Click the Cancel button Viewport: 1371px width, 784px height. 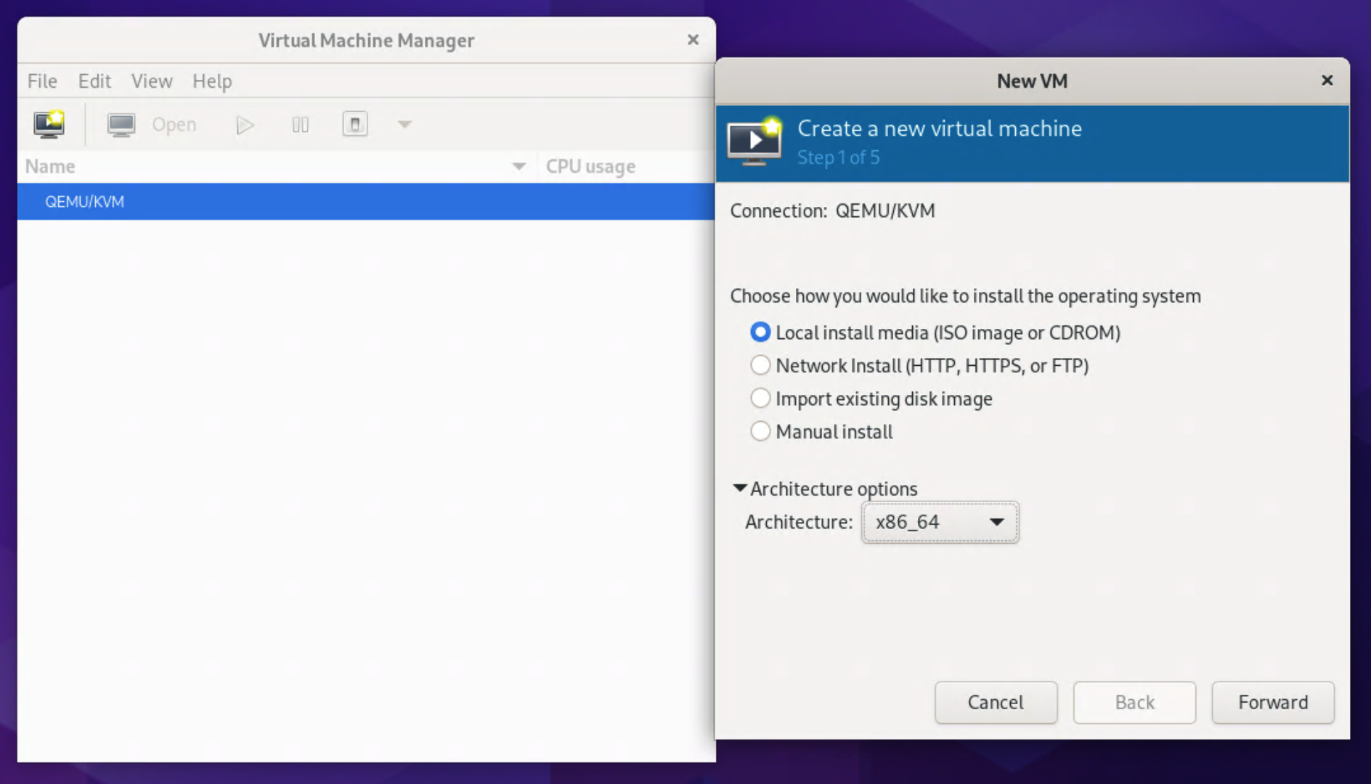pyautogui.click(x=995, y=702)
